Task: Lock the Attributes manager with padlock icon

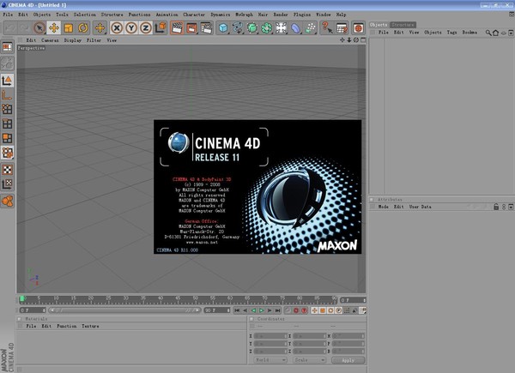Action: point(496,207)
